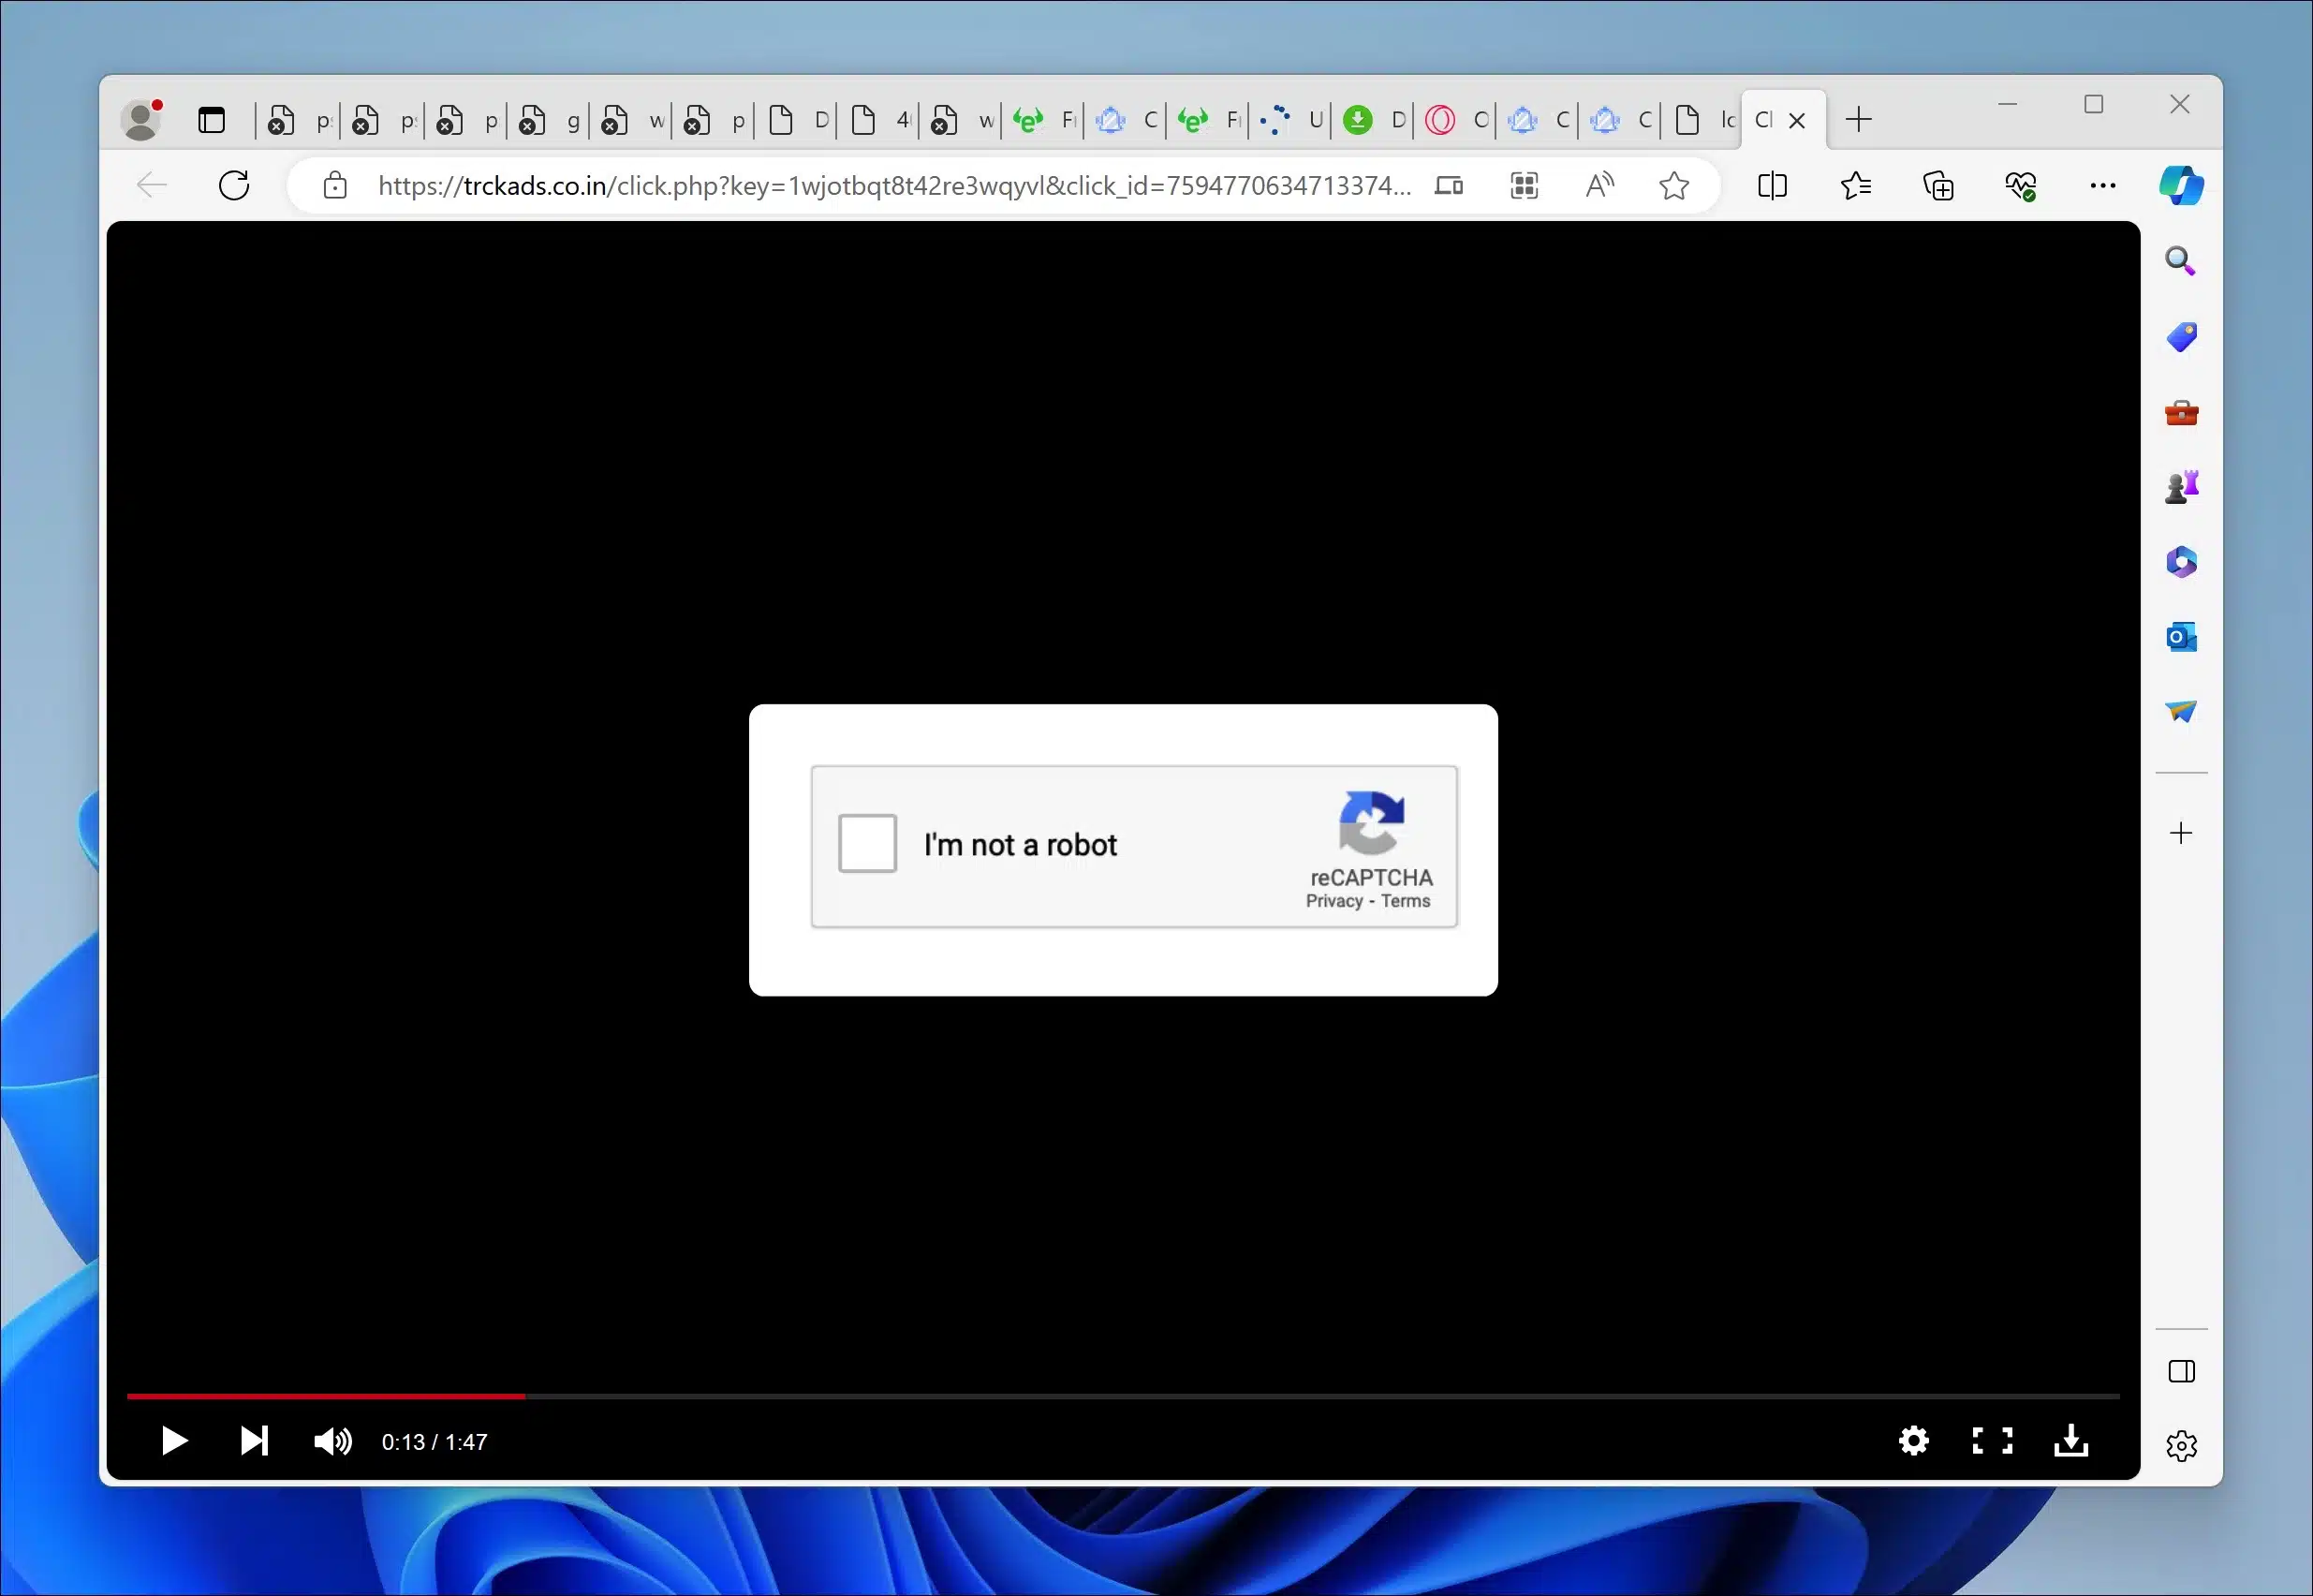2313x1596 pixels.
Task: Open sidebar Microsoft 365 icon
Action: (2180, 562)
